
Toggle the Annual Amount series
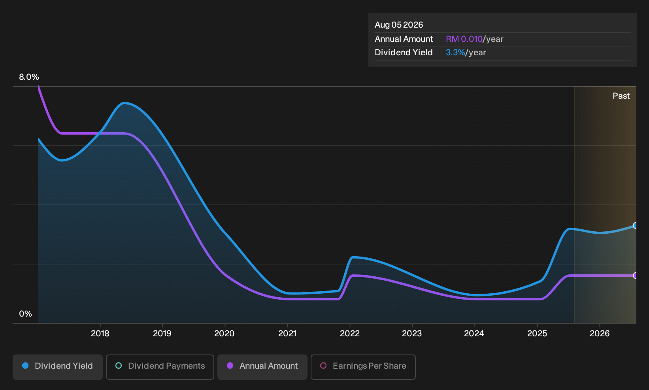click(x=262, y=367)
